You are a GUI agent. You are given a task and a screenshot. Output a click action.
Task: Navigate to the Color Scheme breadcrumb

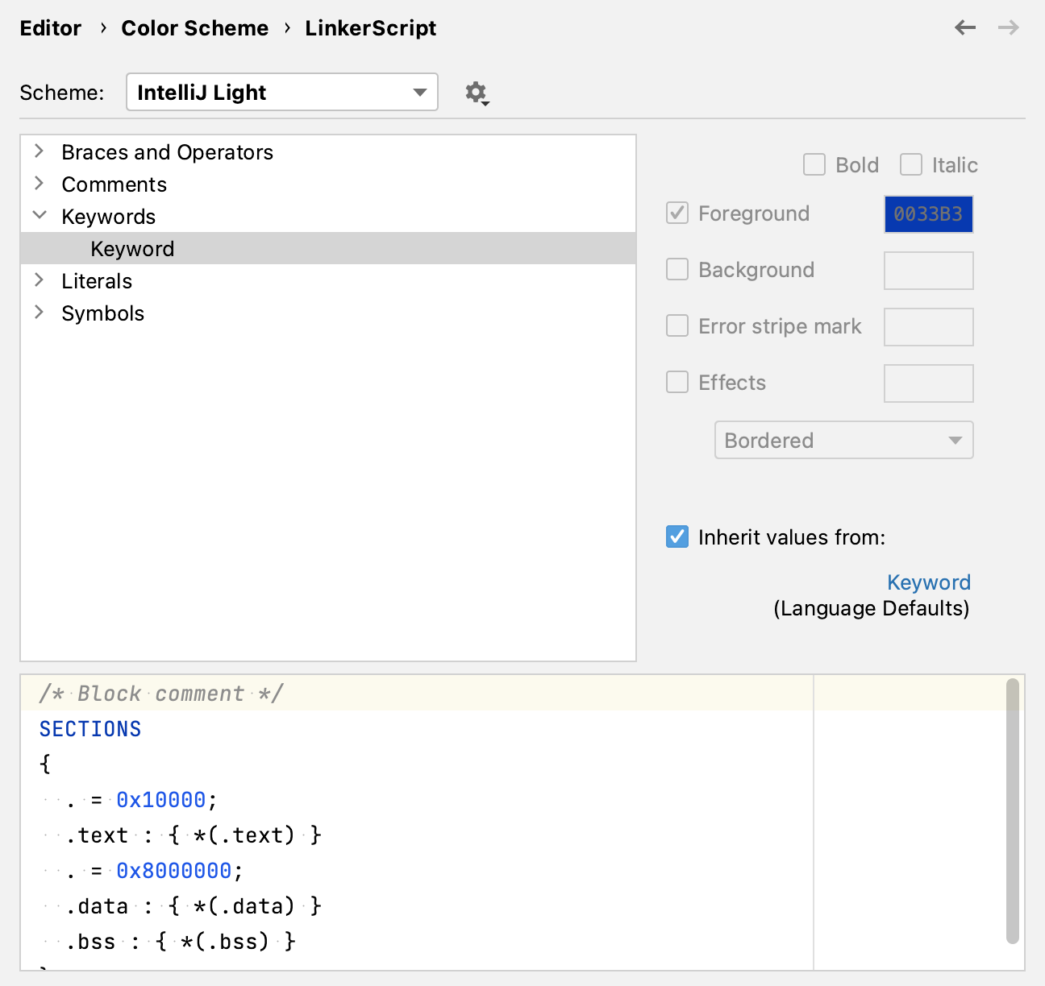pos(194,27)
